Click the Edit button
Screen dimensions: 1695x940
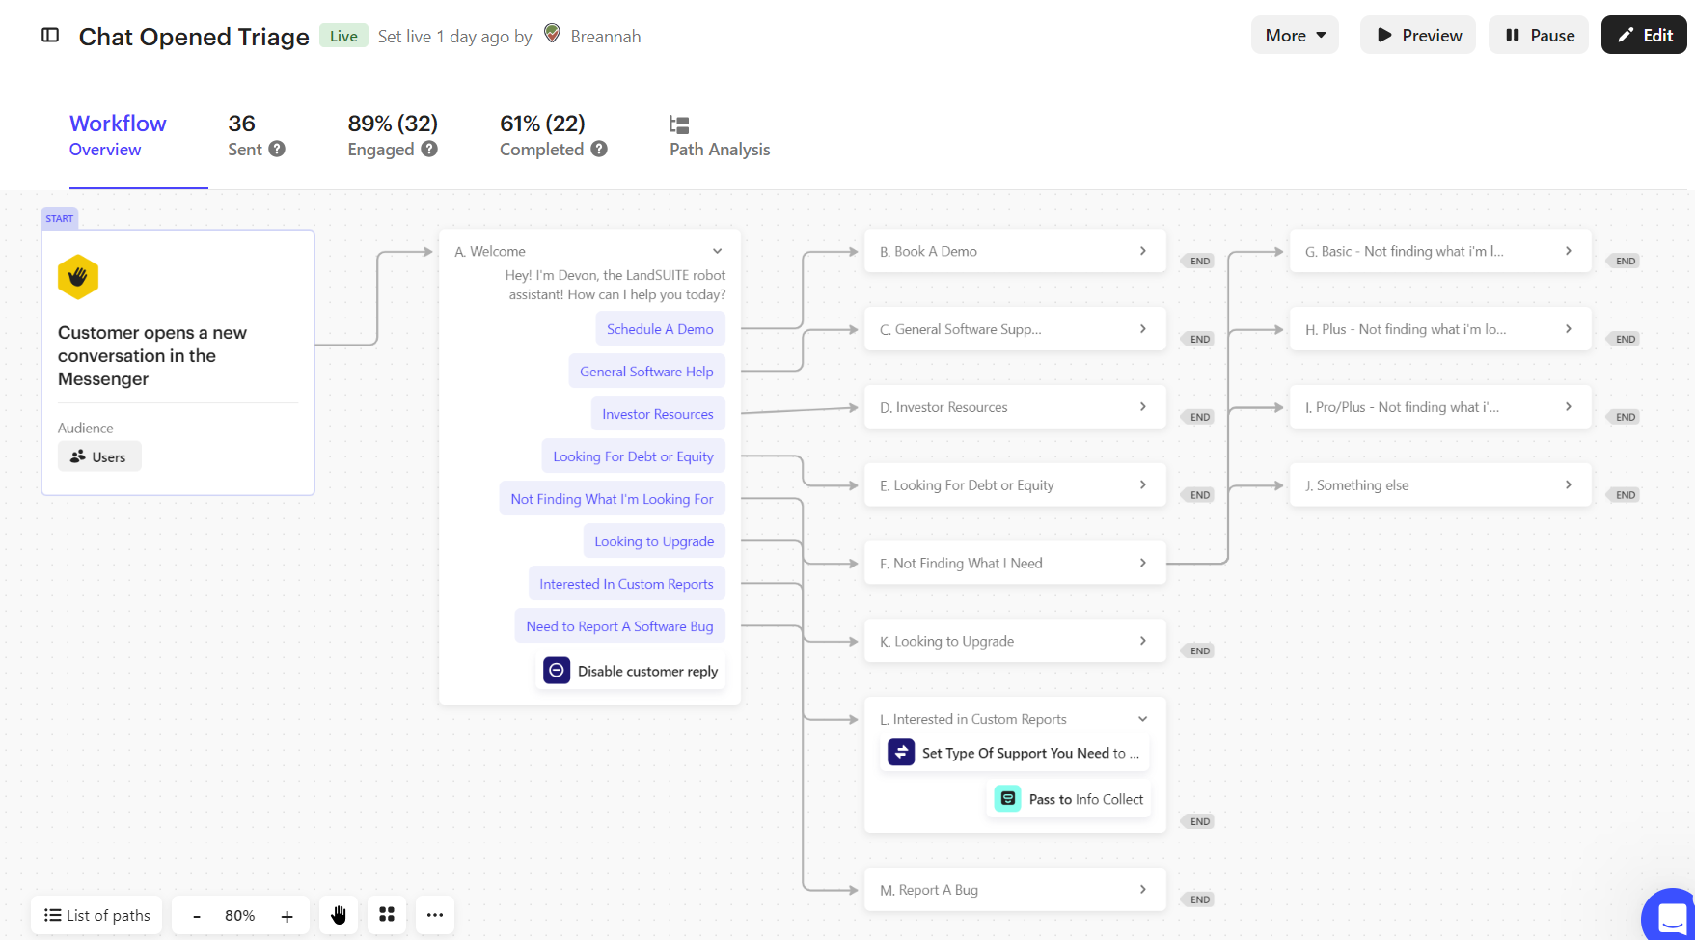click(x=1644, y=36)
